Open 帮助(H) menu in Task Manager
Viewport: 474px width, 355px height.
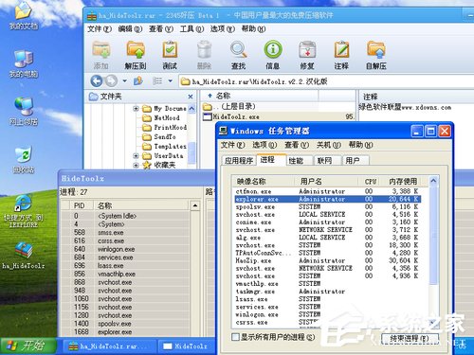(x=360, y=145)
